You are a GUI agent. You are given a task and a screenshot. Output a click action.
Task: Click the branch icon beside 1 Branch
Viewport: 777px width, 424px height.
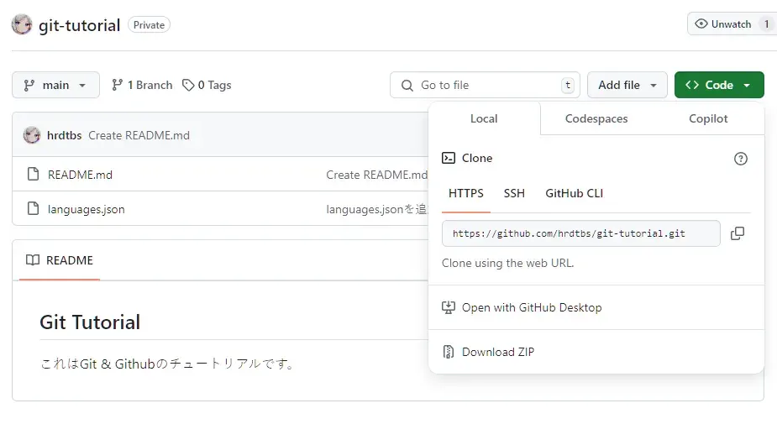coord(117,85)
